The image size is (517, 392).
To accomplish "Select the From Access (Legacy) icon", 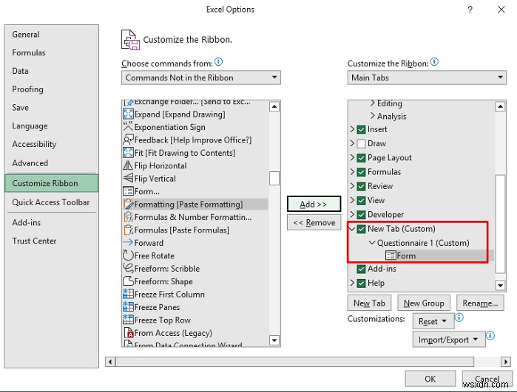I will [128, 333].
